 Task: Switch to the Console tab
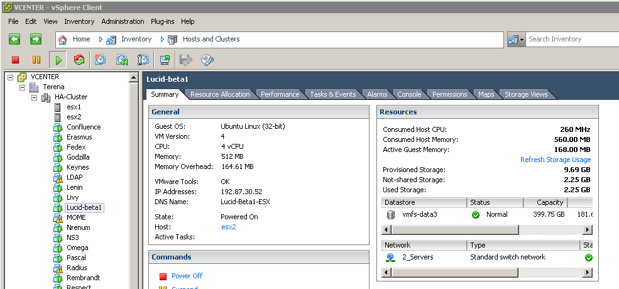click(x=409, y=94)
